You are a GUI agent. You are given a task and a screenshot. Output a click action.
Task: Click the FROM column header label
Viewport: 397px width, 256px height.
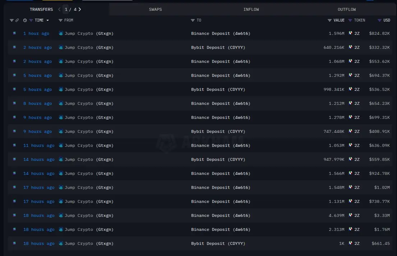pos(69,20)
